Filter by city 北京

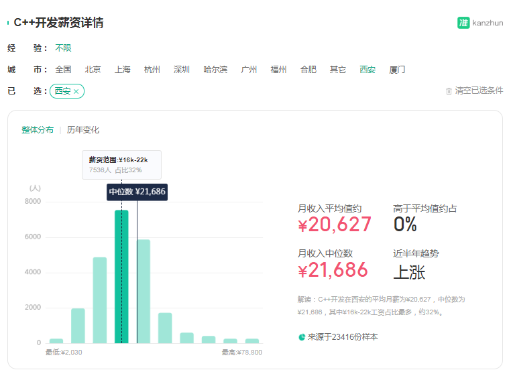click(x=93, y=70)
